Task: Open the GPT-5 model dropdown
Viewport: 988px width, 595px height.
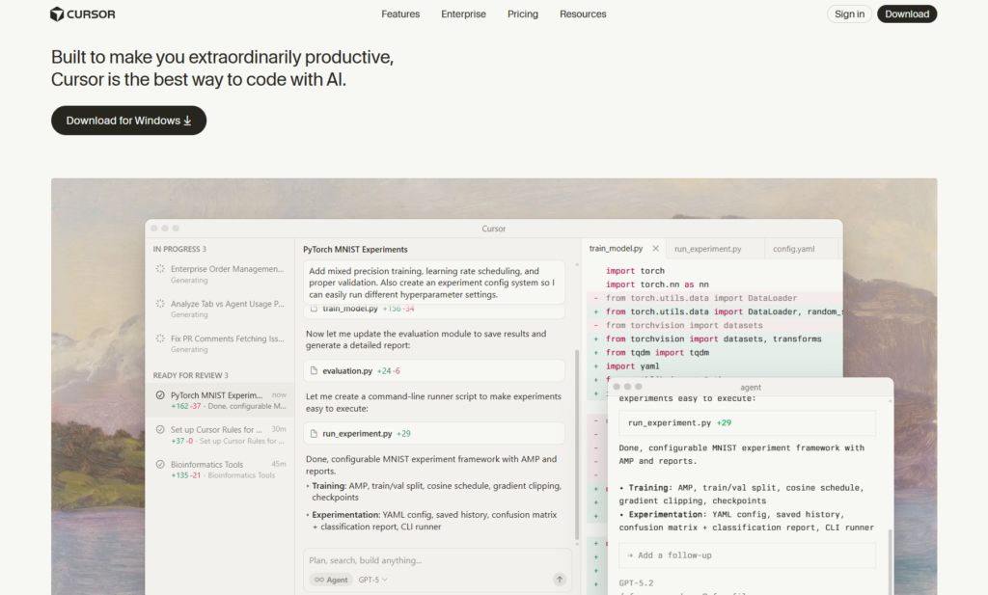Action: [372, 580]
